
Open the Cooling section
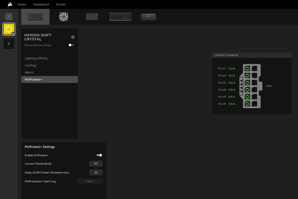click(x=30, y=65)
